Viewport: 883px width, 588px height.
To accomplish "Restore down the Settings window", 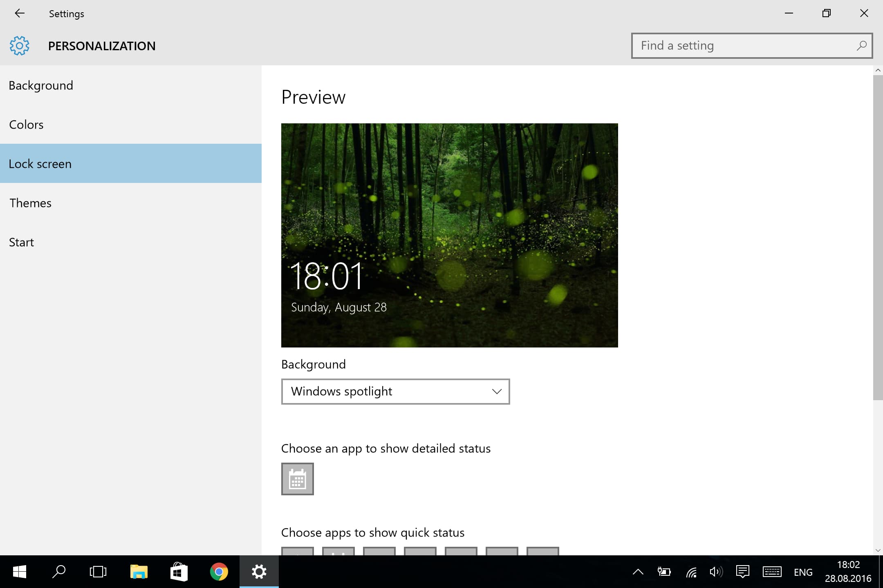I will [827, 13].
